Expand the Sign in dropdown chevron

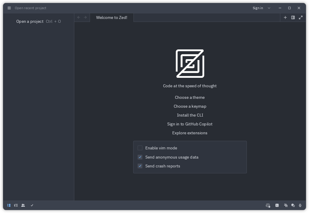tap(269, 8)
